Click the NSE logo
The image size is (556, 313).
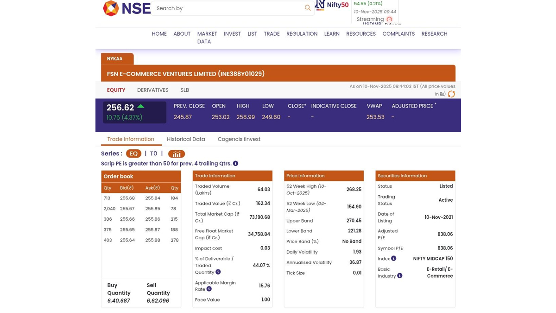pos(126,8)
